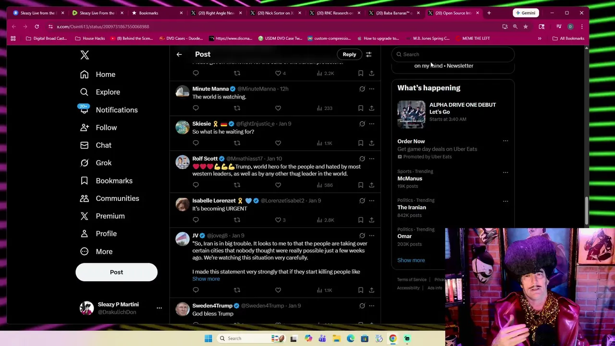Click the Reply button in header
Screen dimensions: 615x346
click(x=349, y=54)
